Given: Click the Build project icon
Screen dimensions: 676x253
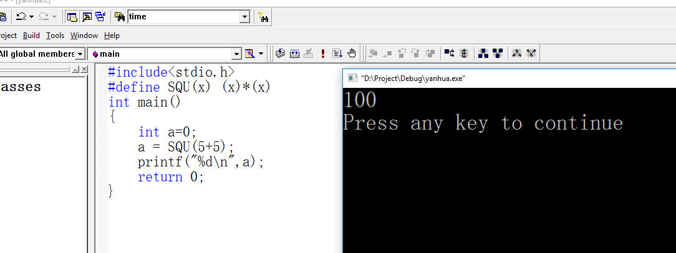Looking at the screenshot, I should [294, 54].
